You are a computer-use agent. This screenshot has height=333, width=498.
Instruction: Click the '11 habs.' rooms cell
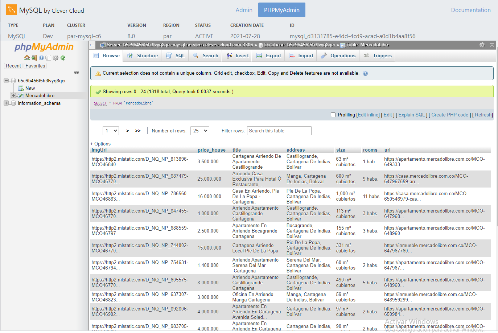tap(371, 196)
